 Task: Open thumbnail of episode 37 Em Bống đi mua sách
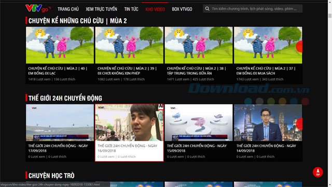[268, 45]
